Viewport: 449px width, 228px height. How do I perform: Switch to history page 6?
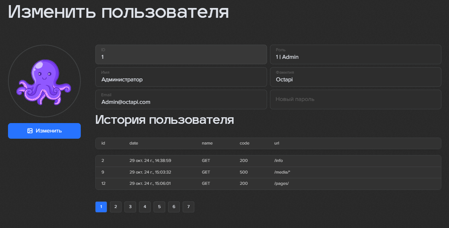pyautogui.click(x=174, y=207)
